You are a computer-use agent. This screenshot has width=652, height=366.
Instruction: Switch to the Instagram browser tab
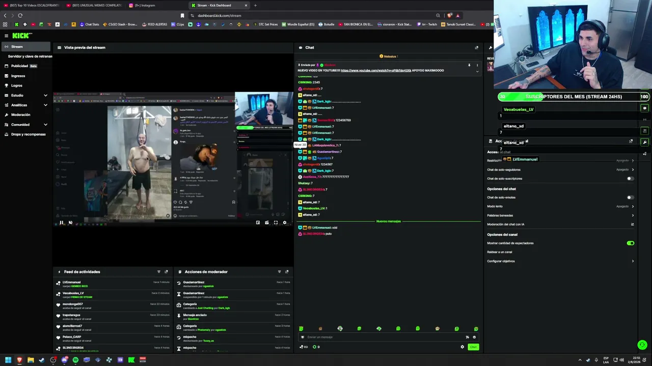tap(156, 5)
